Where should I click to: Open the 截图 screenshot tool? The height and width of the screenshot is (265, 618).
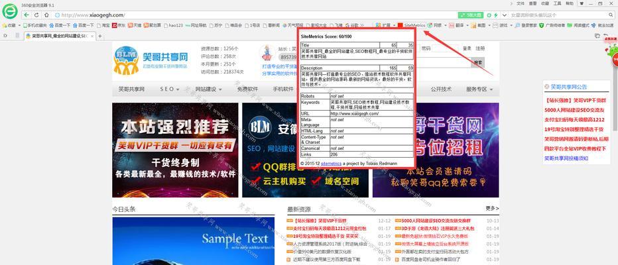pyautogui.click(x=479, y=25)
